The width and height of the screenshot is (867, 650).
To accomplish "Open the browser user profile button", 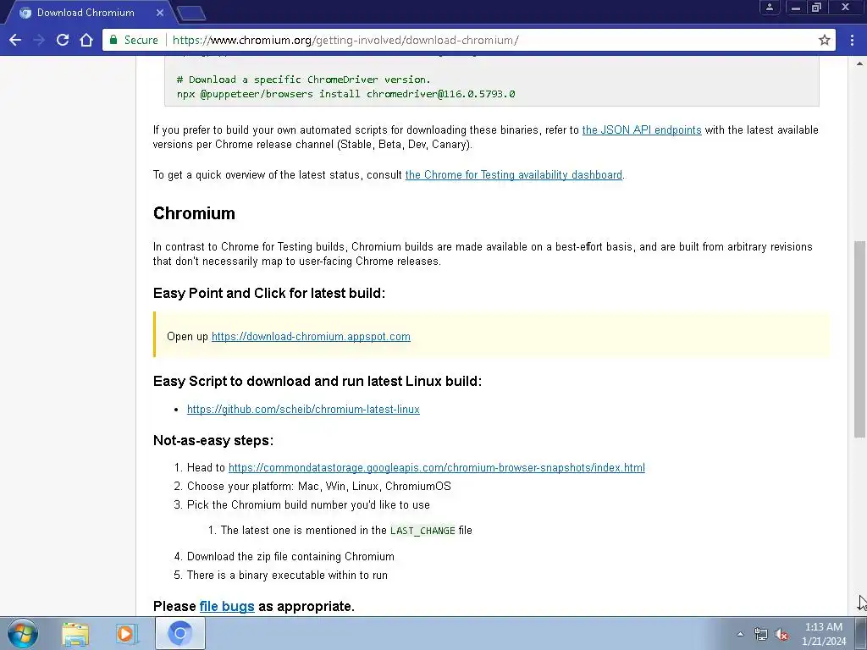I will [x=769, y=7].
